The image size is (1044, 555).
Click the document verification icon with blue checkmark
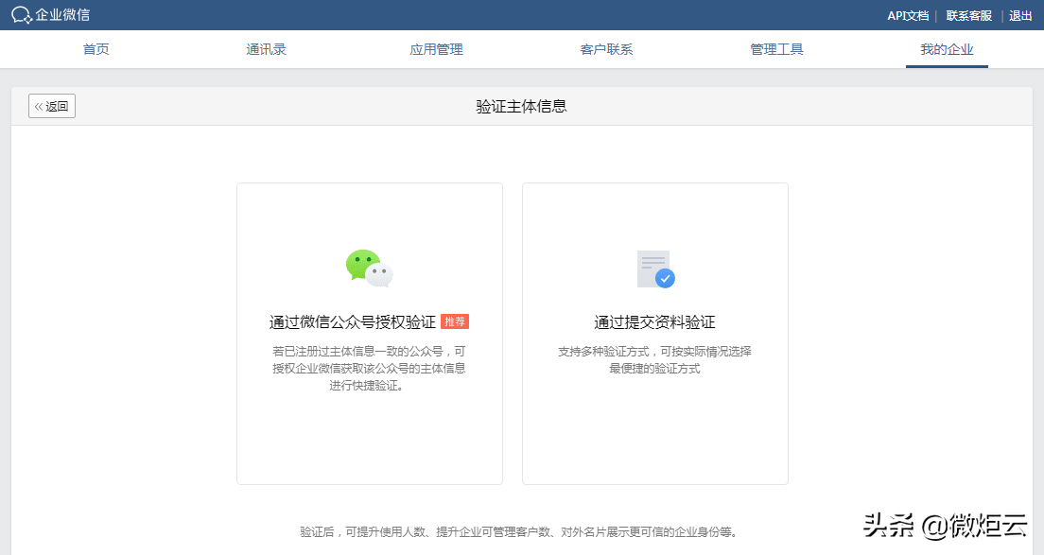tap(655, 269)
